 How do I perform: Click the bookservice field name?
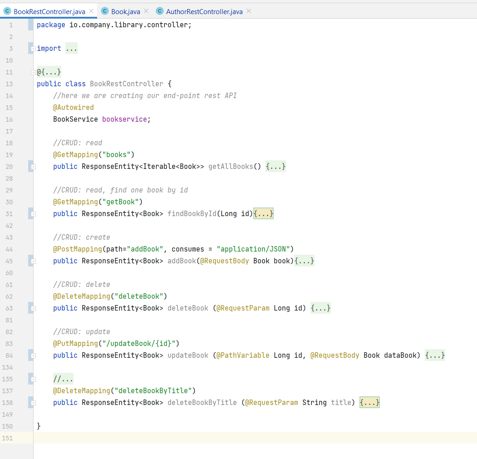coord(124,119)
